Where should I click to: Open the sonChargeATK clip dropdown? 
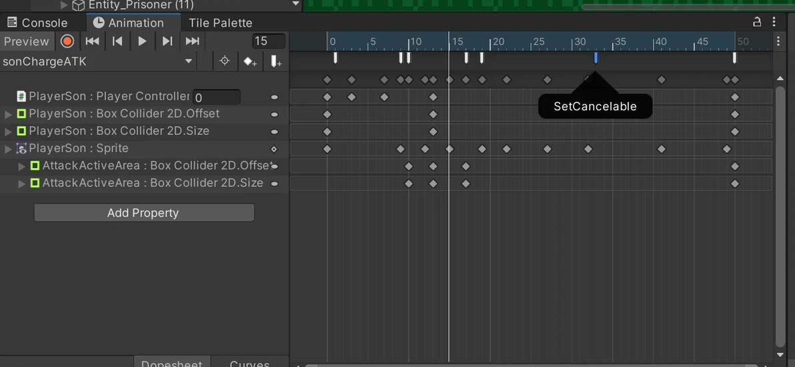189,61
